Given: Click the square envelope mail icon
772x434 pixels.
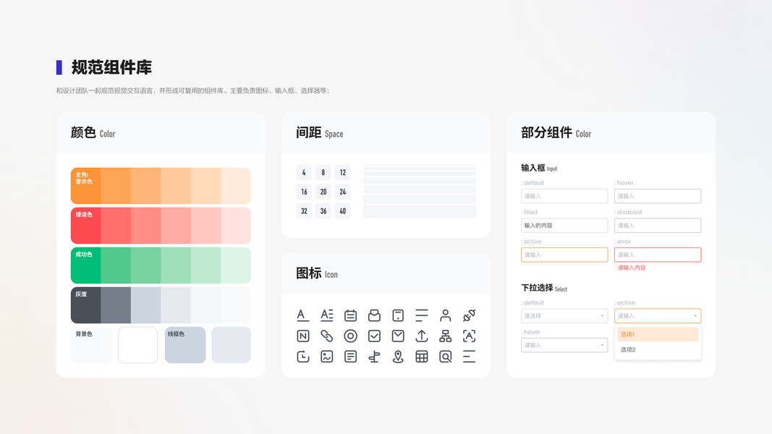Looking at the screenshot, I should (x=398, y=336).
